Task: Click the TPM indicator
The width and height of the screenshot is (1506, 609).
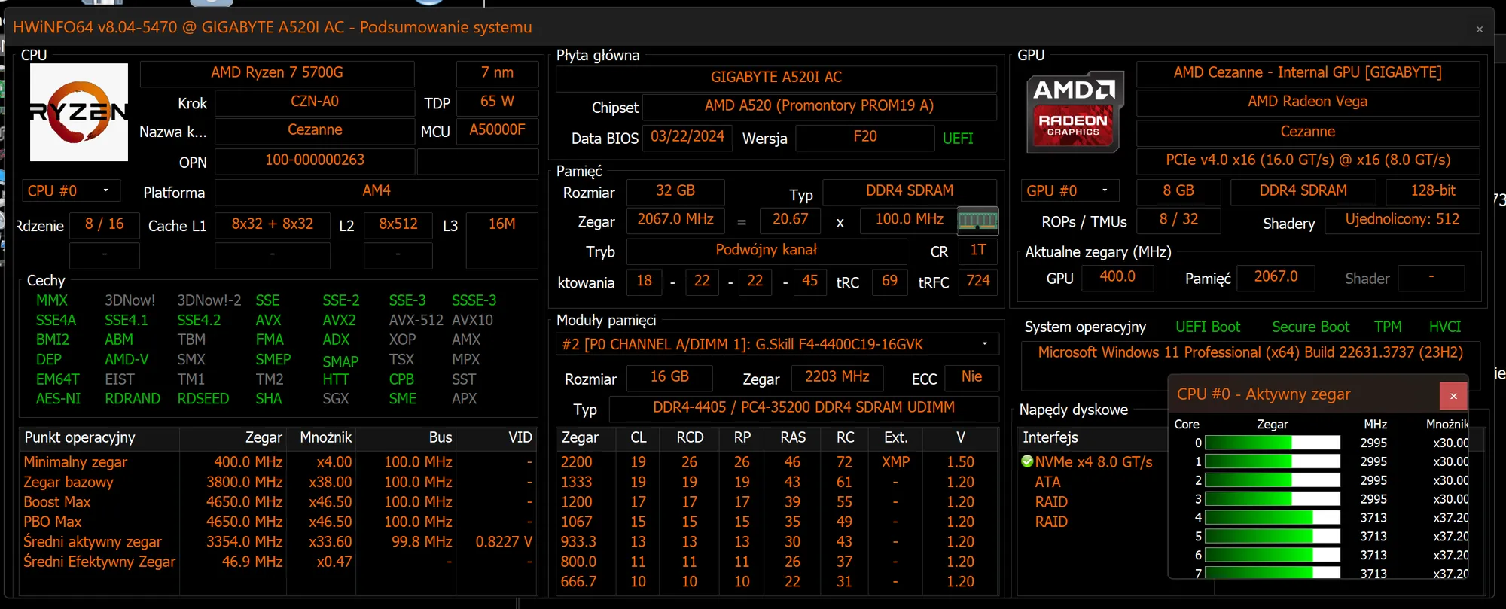Action: coord(1388,327)
